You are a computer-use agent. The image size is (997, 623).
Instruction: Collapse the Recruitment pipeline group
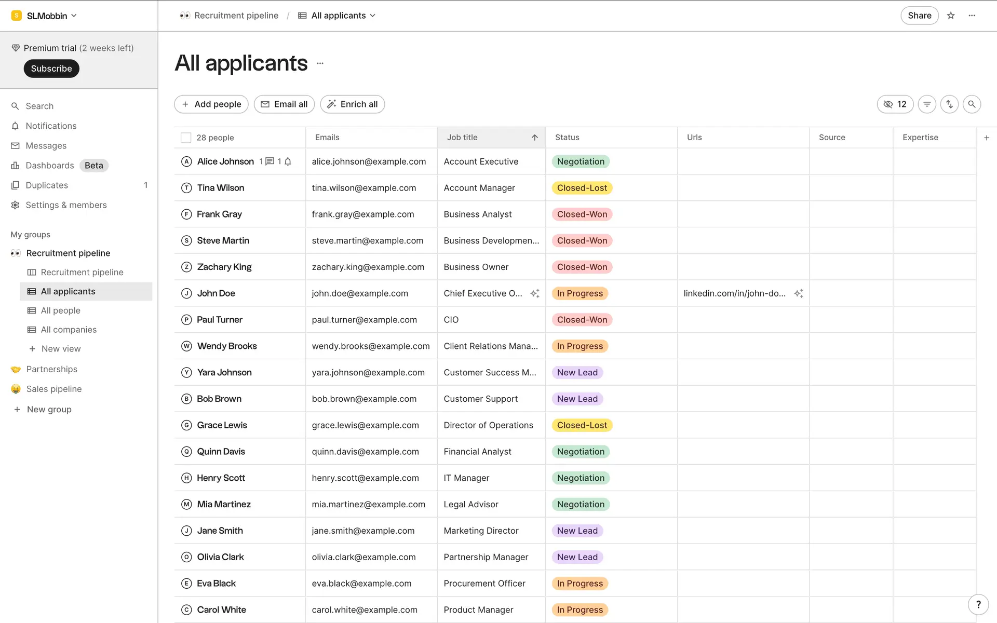(x=68, y=253)
